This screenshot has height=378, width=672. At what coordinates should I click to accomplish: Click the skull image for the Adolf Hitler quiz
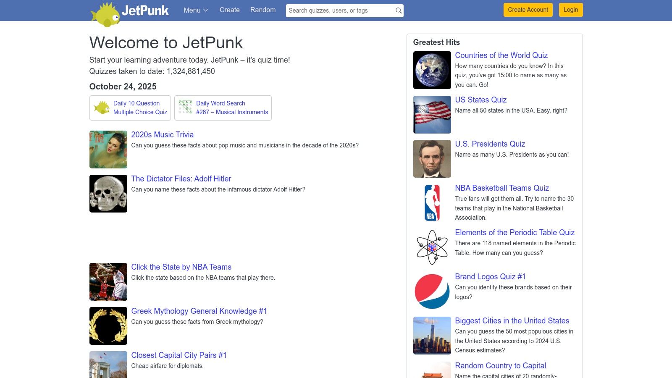click(x=108, y=193)
